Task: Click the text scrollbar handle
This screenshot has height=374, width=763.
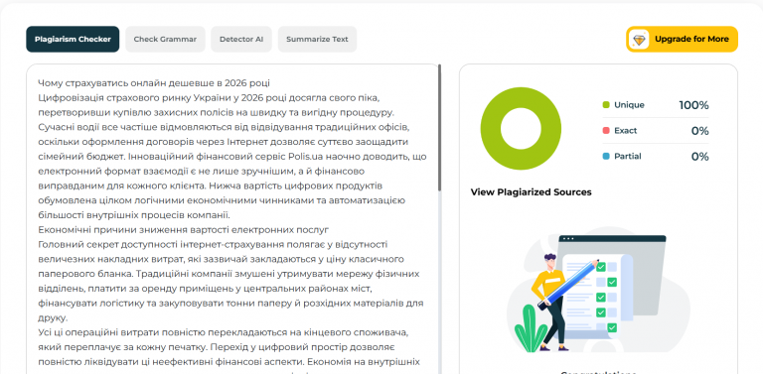Action: coord(440,127)
